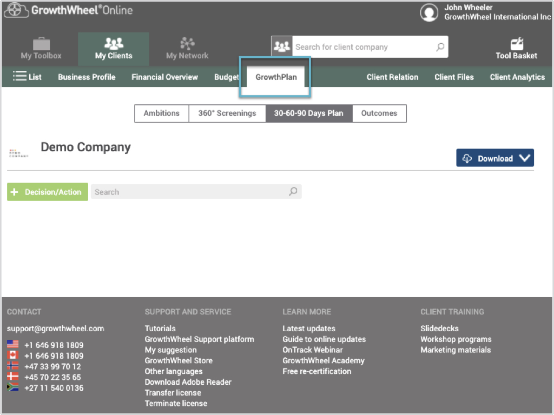Viewport: 554px width, 415px height.
Task: Click the Denmark flag icon
Action: pyautogui.click(x=13, y=376)
